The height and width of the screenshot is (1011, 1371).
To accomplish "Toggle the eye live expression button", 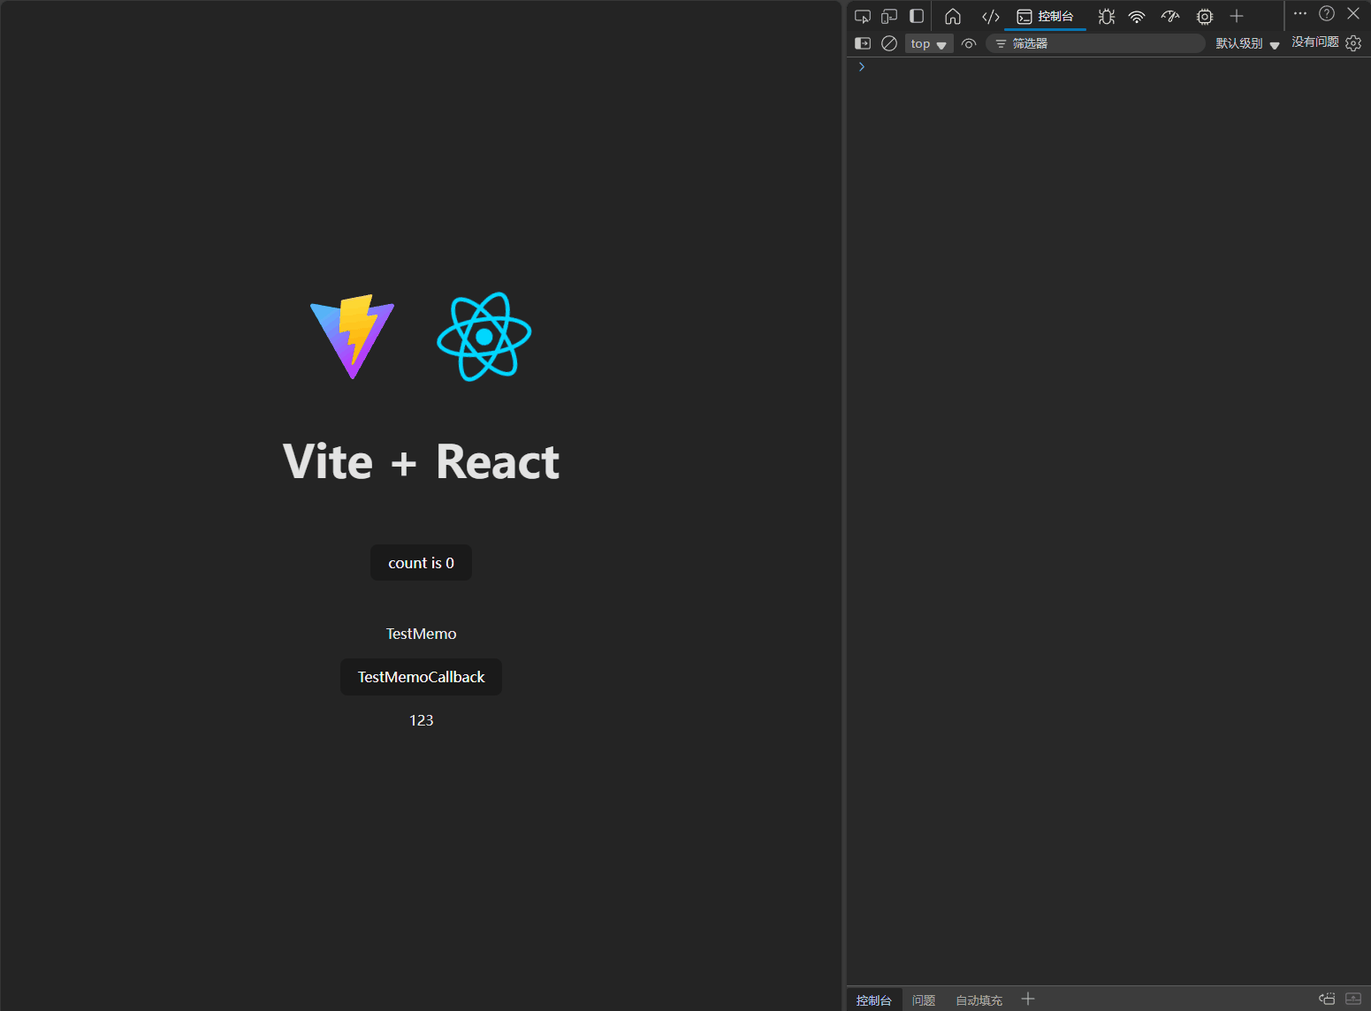I will 969,42.
